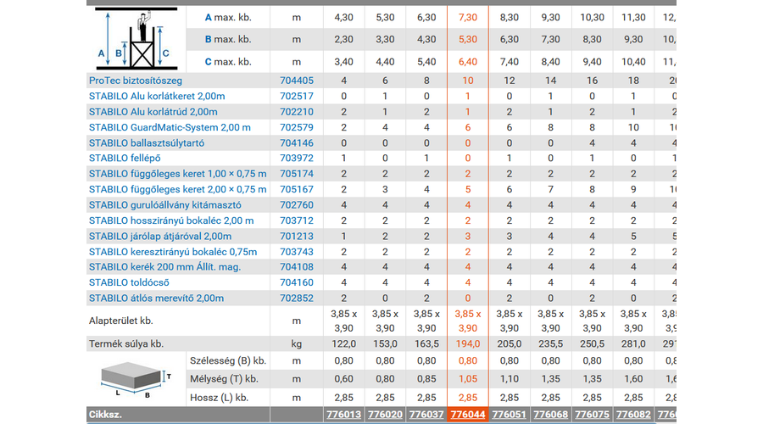Click part number 702760
Viewport: 763px width, 424px height.
(x=296, y=205)
